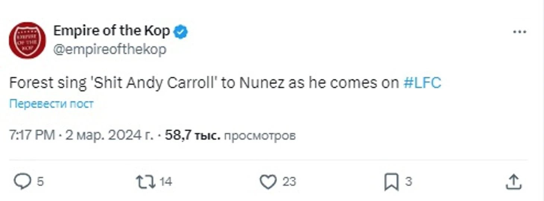
Task: Open the #LFC hashtag
Action: (x=423, y=83)
